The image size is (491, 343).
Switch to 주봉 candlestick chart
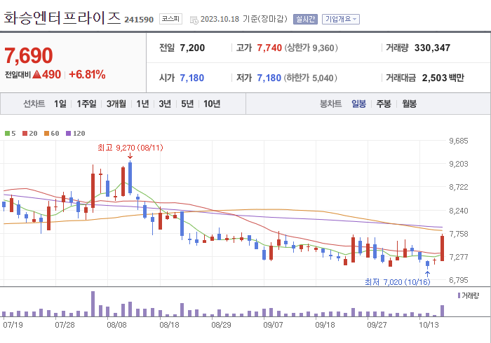point(384,104)
